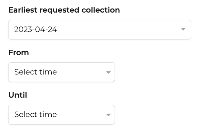Image resolution: width=202 pixels, height=132 pixels.
Task: Click the caret arrow beside 2023-04-24
Action: point(183,29)
